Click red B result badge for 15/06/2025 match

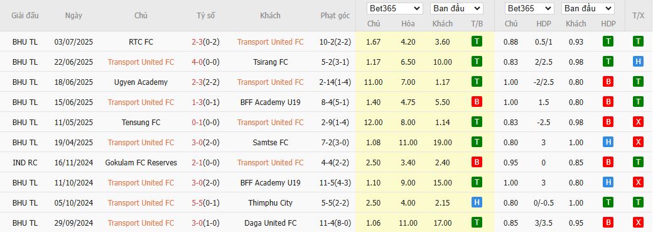coord(477,102)
